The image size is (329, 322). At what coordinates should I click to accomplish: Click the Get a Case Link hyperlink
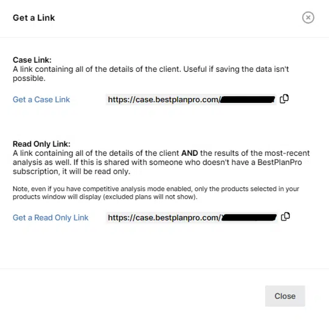[41, 99]
